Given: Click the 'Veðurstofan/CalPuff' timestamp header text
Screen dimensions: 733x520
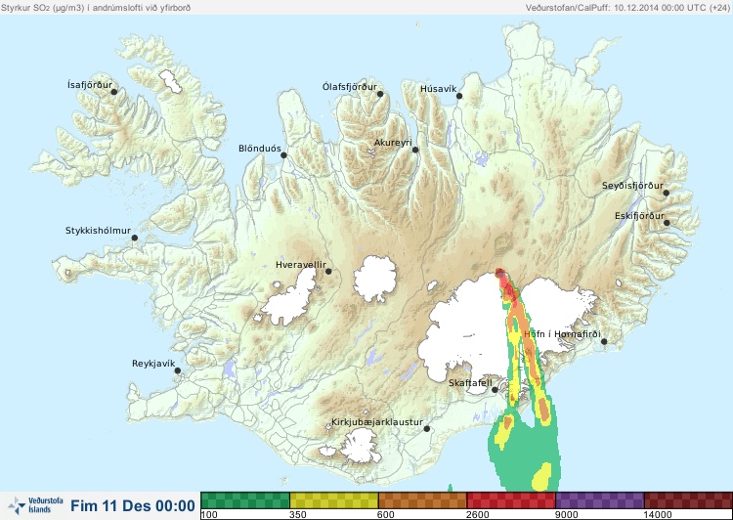Looking at the screenshot, I should 627,8.
